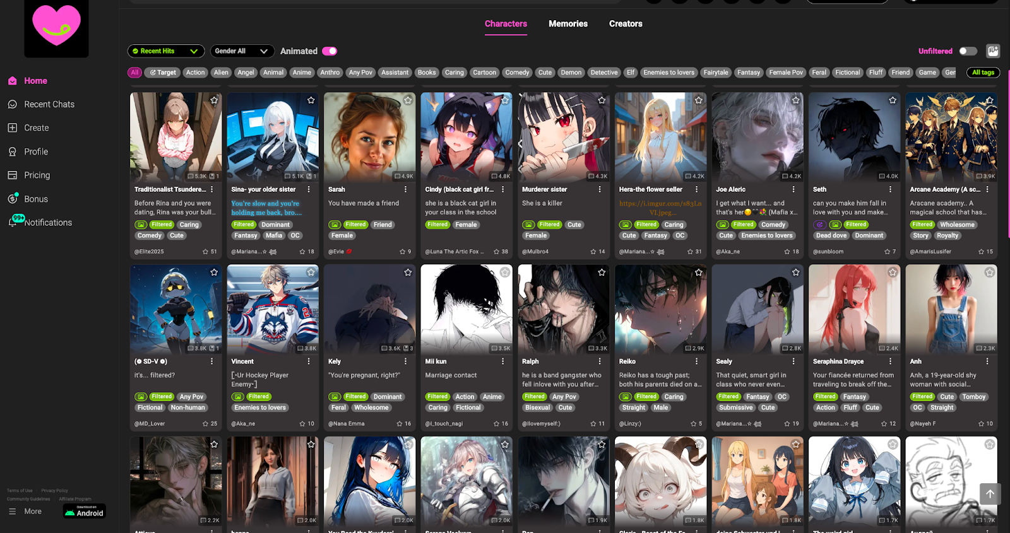Turn off the Animated toggle
The height and width of the screenshot is (533, 1010).
coord(330,51)
